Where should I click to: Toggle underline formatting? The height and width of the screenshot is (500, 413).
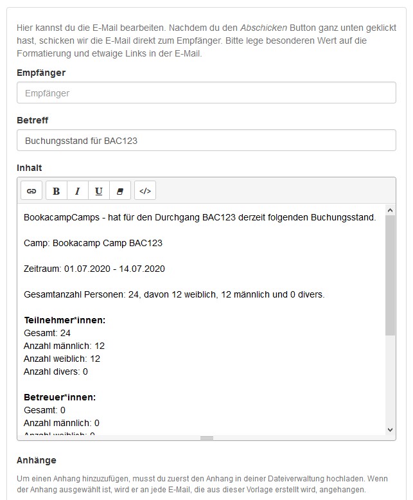[x=98, y=191]
